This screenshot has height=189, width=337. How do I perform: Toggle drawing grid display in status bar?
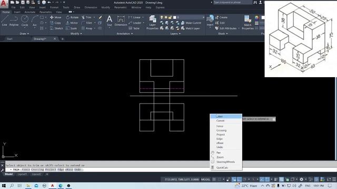214,180
